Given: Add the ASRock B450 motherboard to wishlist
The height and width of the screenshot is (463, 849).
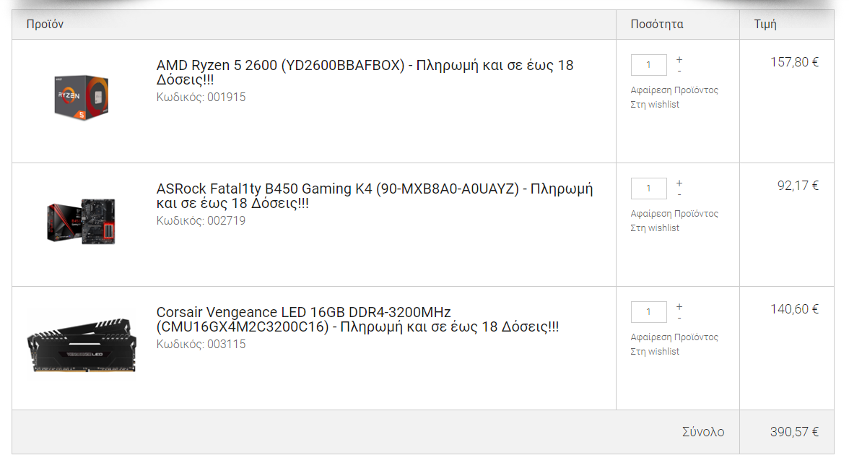Looking at the screenshot, I should [655, 228].
